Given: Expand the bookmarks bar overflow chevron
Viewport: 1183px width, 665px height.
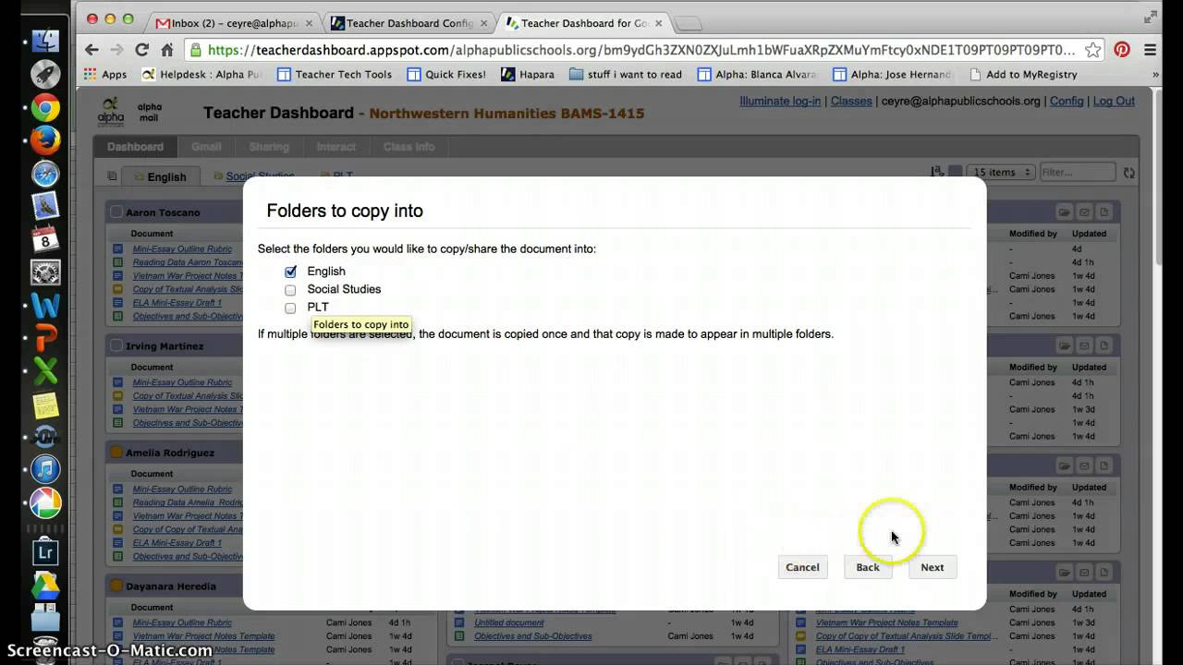Looking at the screenshot, I should click(x=1155, y=75).
